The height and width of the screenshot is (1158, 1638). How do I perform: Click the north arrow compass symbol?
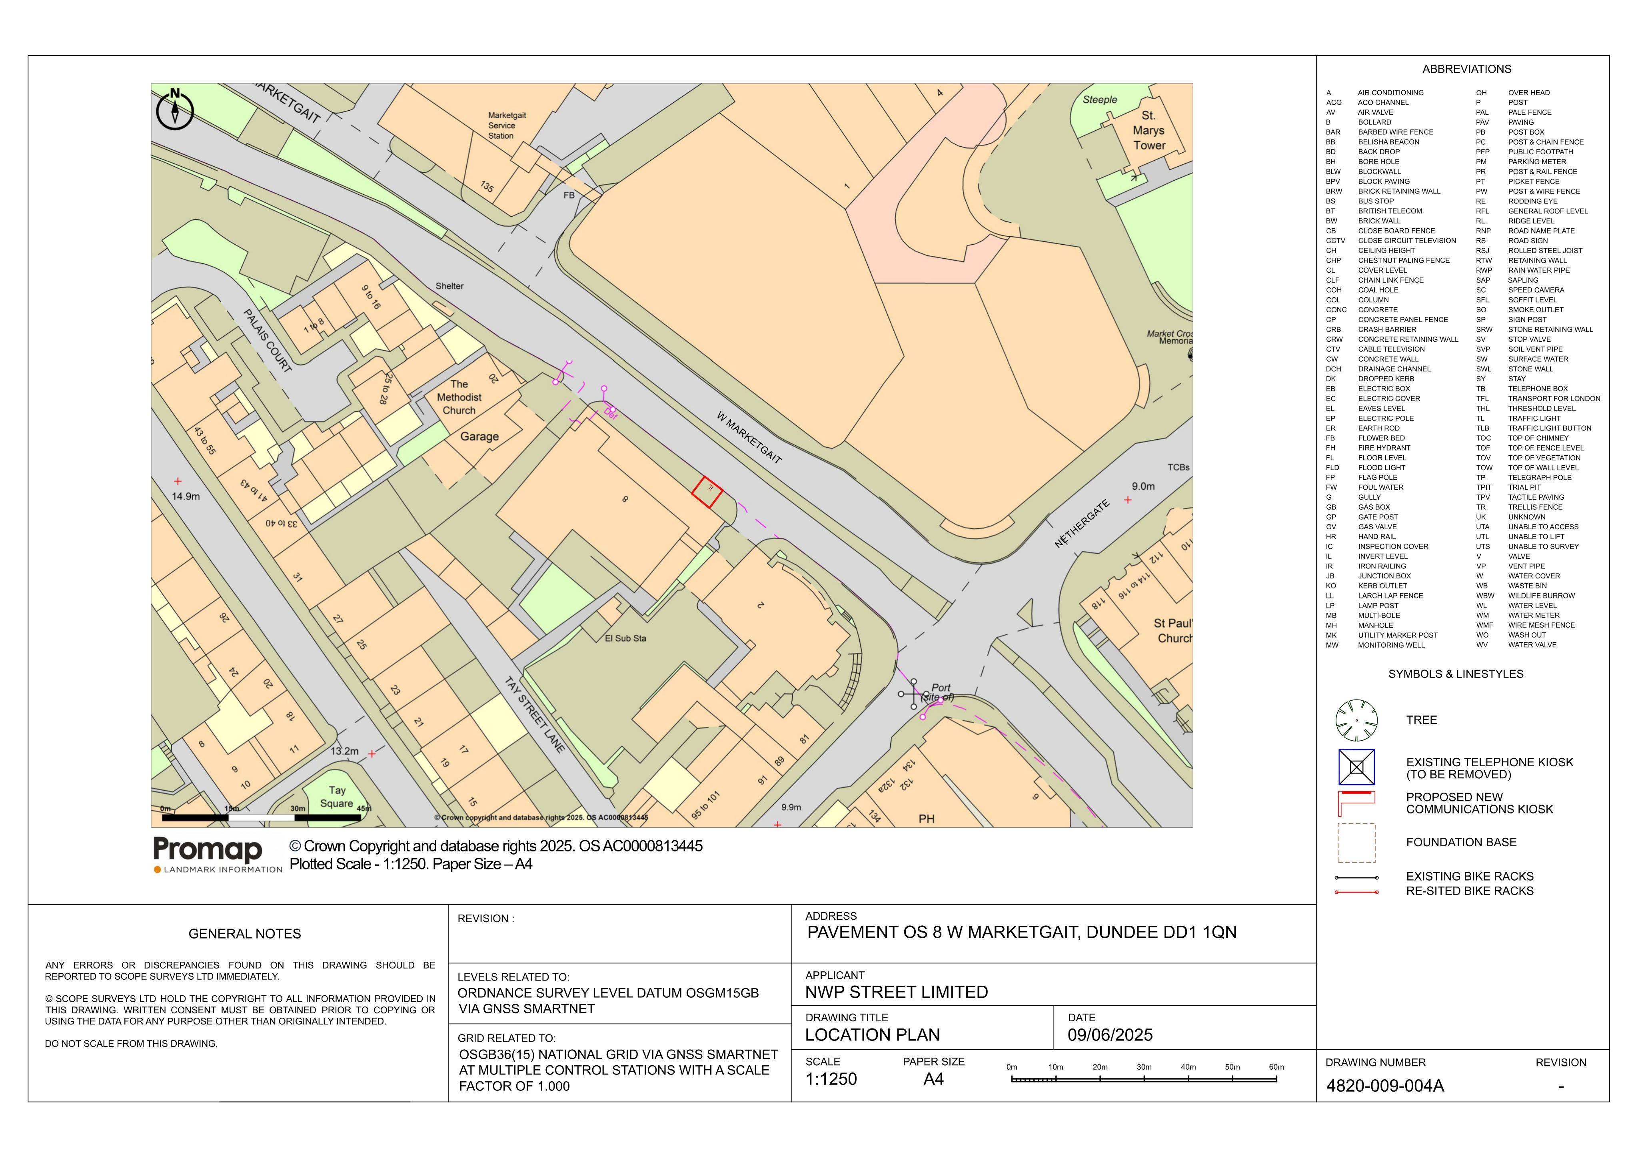coord(175,109)
